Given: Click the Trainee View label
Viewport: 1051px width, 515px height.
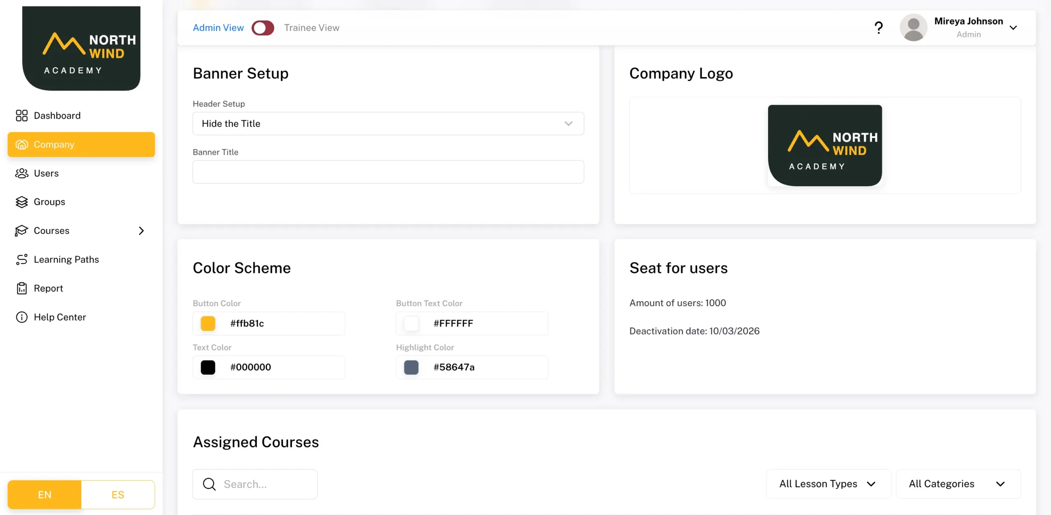Looking at the screenshot, I should [x=312, y=28].
